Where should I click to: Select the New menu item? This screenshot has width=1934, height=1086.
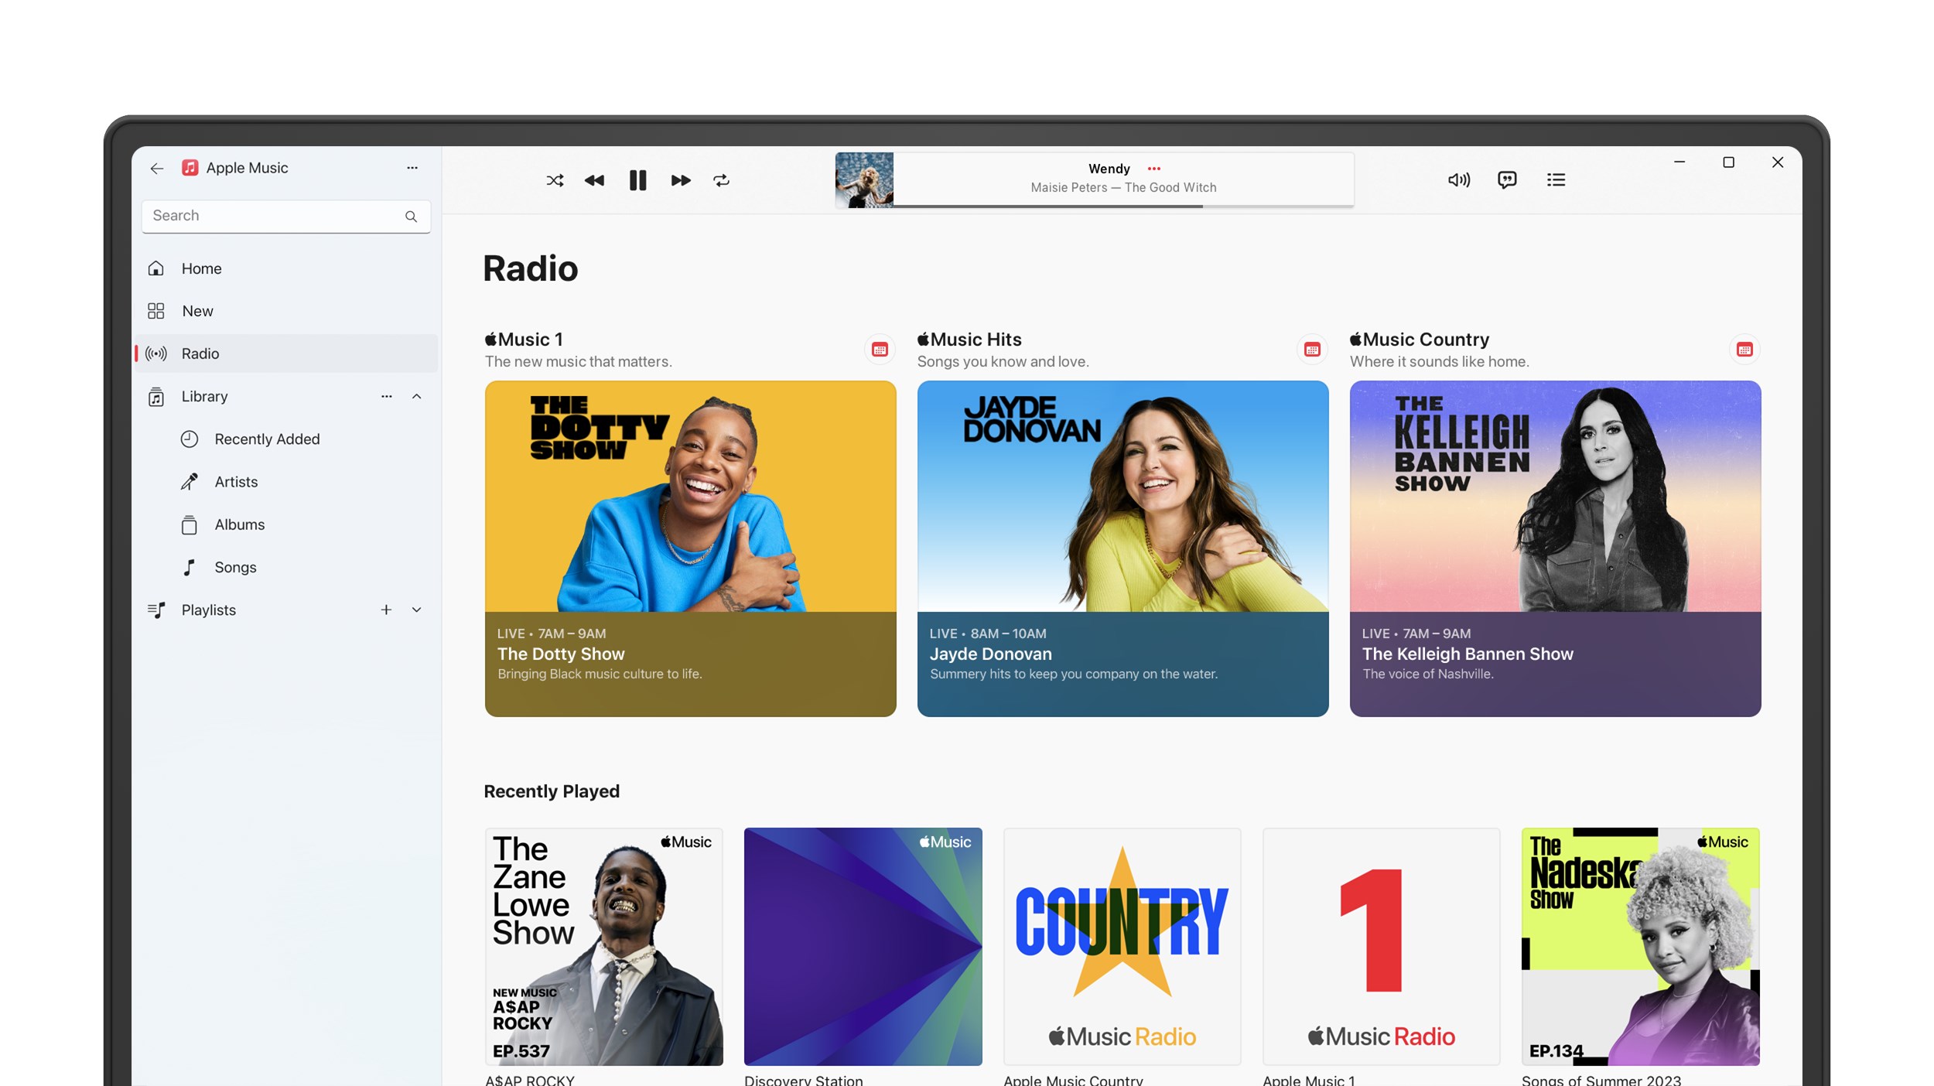tap(196, 309)
